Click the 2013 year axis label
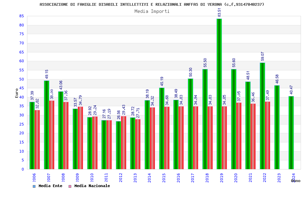 click(x=135, y=178)
